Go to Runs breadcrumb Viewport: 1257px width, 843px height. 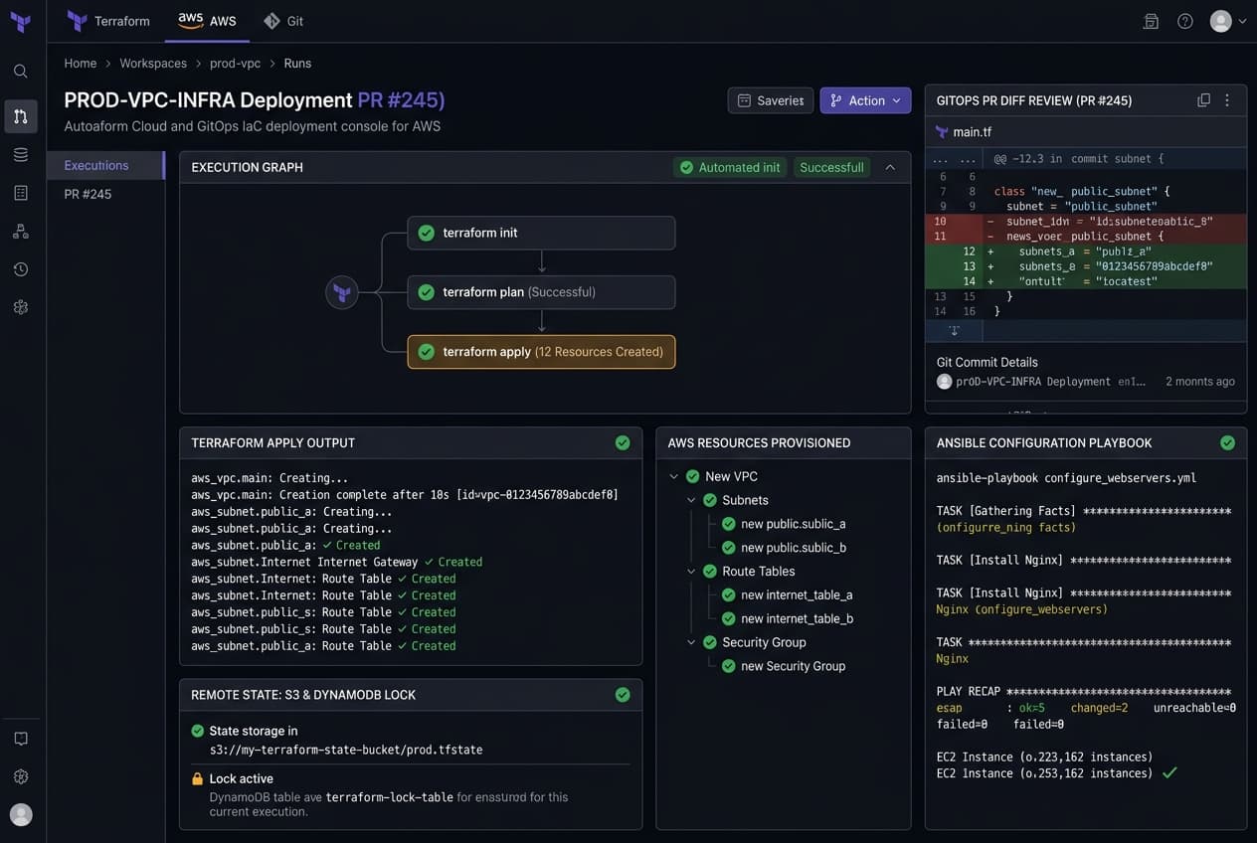[297, 63]
